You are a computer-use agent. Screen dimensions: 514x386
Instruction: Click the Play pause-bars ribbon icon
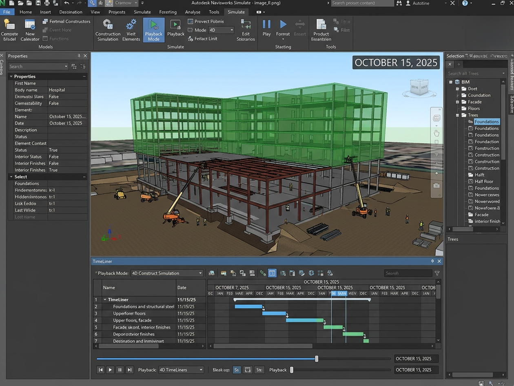click(266, 24)
